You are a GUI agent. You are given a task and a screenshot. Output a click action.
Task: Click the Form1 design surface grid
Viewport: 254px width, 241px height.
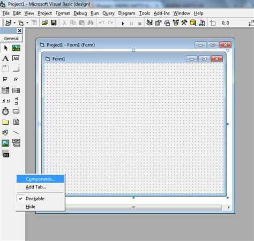(x=133, y=129)
